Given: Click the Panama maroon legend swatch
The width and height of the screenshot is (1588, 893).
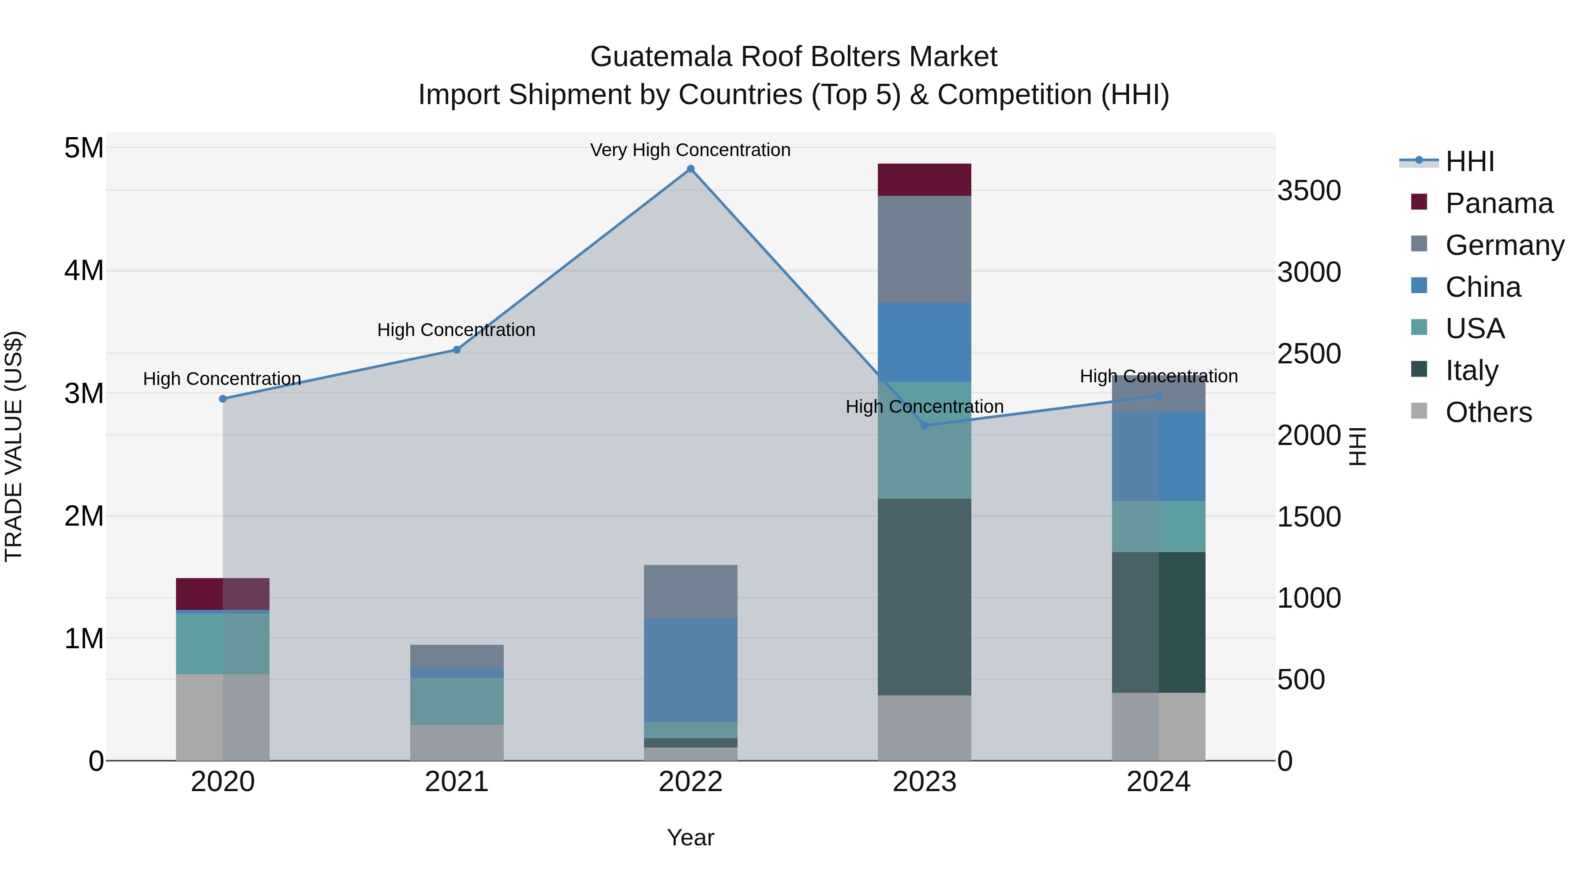Looking at the screenshot, I should coord(1419,202).
